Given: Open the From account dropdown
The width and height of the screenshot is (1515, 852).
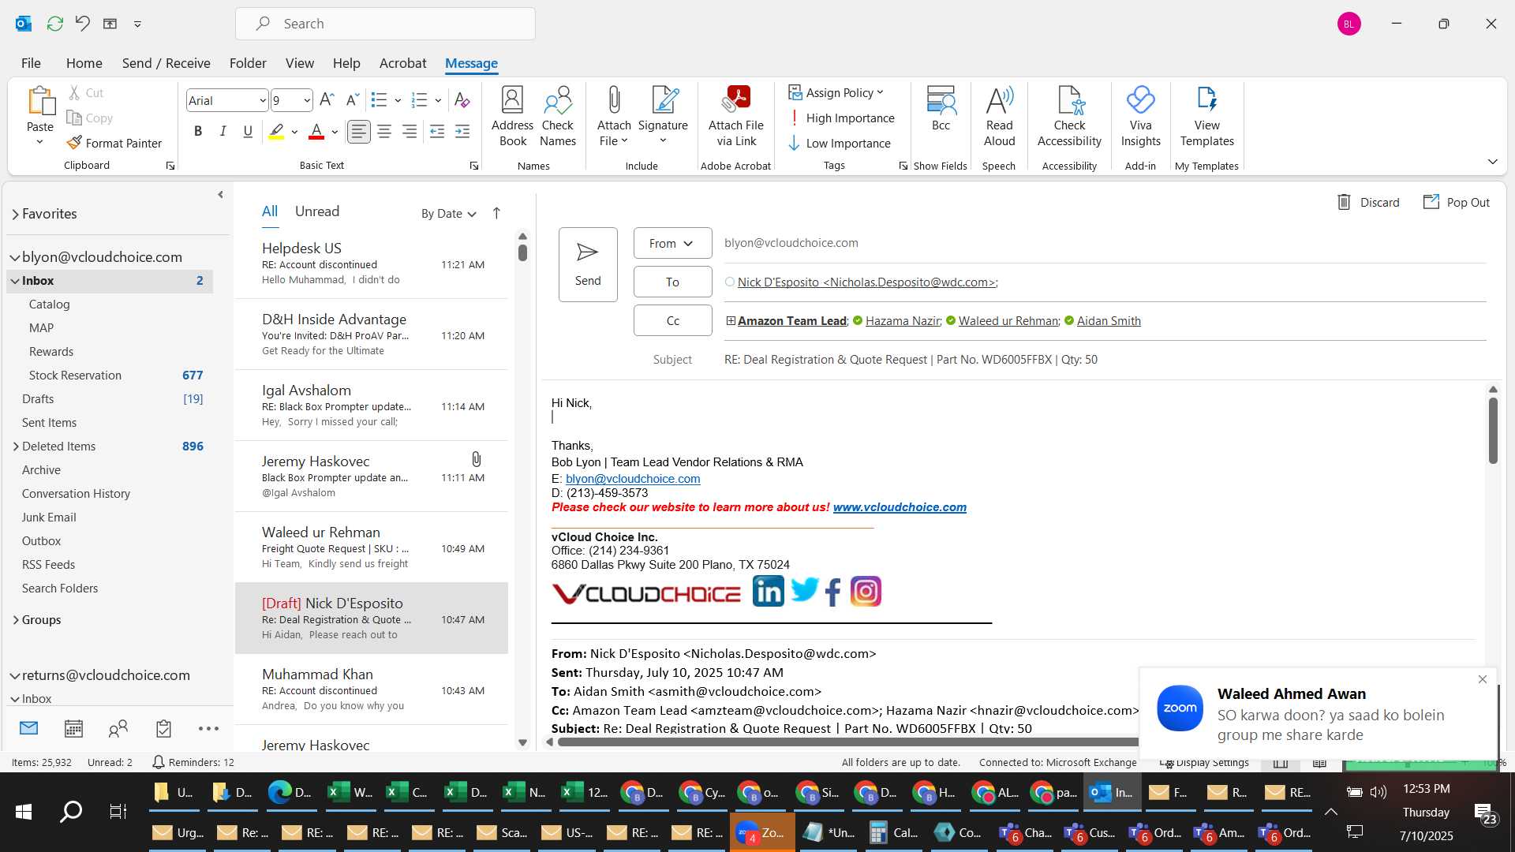Looking at the screenshot, I should point(672,244).
